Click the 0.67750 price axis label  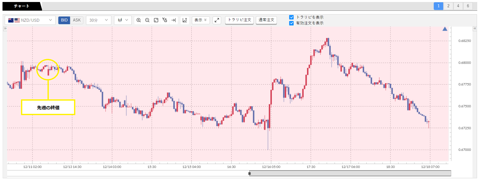point(464,84)
